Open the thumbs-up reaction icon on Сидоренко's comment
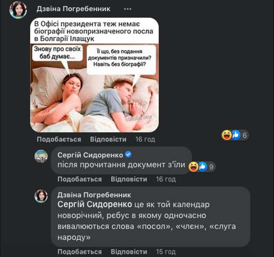The height and width of the screenshot is (257, 274). click(203, 166)
